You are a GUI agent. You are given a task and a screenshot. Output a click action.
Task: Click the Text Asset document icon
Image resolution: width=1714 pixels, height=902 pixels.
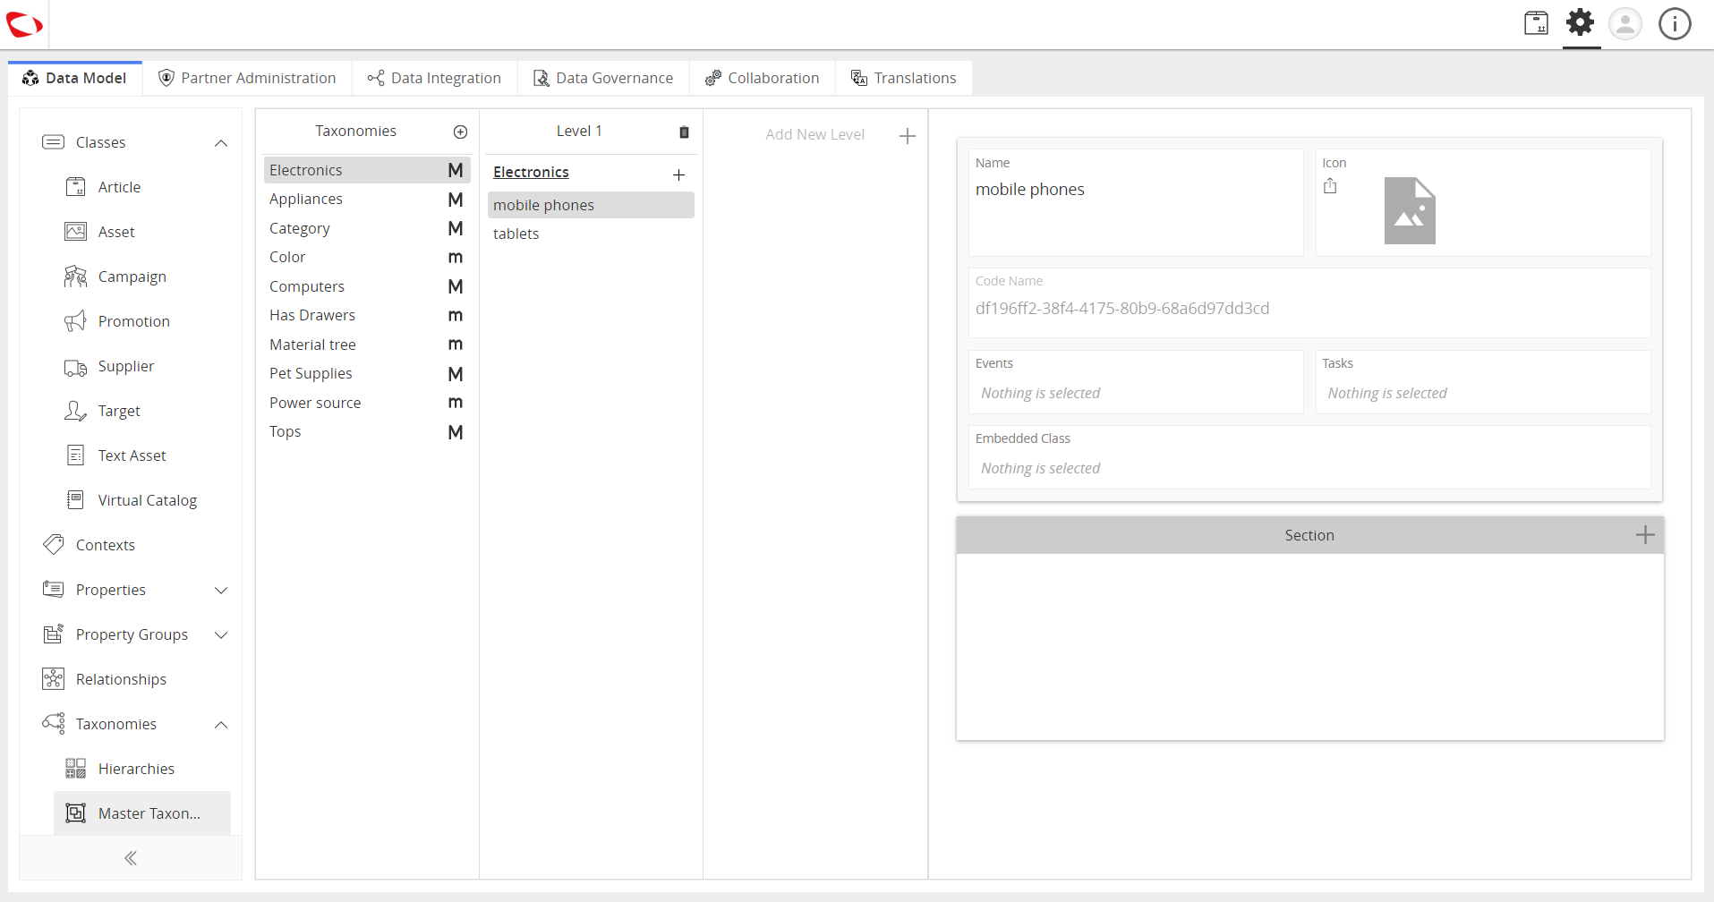point(76,455)
